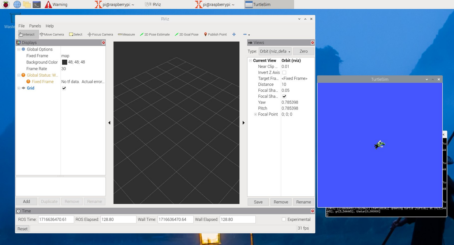The height and width of the screenshot is (245, 454).
Task: Select the 2D Goal Pose tool
Action: pos(187,34)
